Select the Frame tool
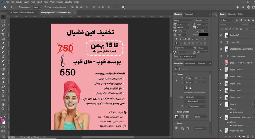Viewport: 255px width, 139px height. coord(3,39)
